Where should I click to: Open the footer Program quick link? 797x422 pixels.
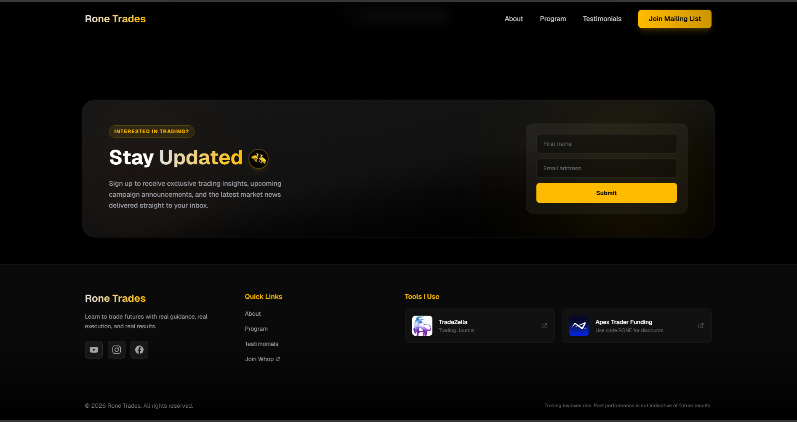[256, 329]
